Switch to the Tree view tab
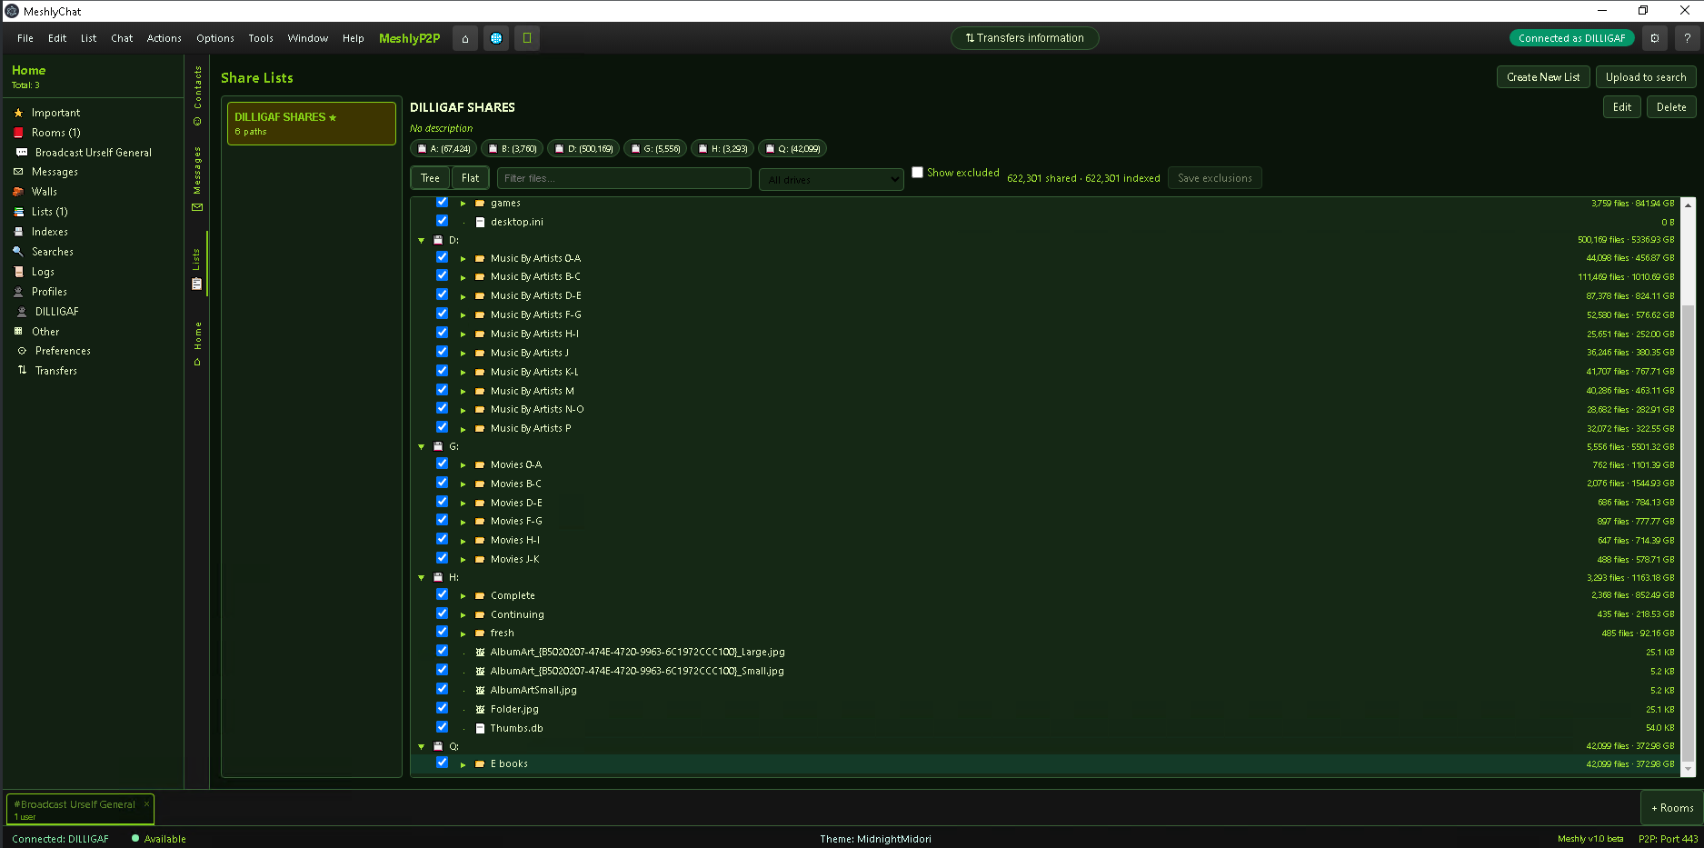 tap(430, 178)
